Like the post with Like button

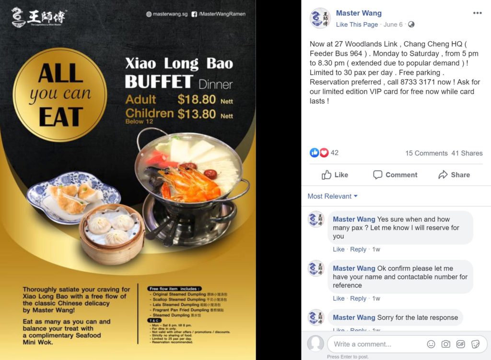[335, 175]
